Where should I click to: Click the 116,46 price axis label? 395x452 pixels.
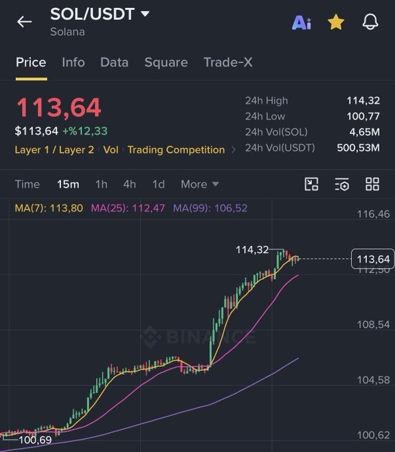pos(373,214)
